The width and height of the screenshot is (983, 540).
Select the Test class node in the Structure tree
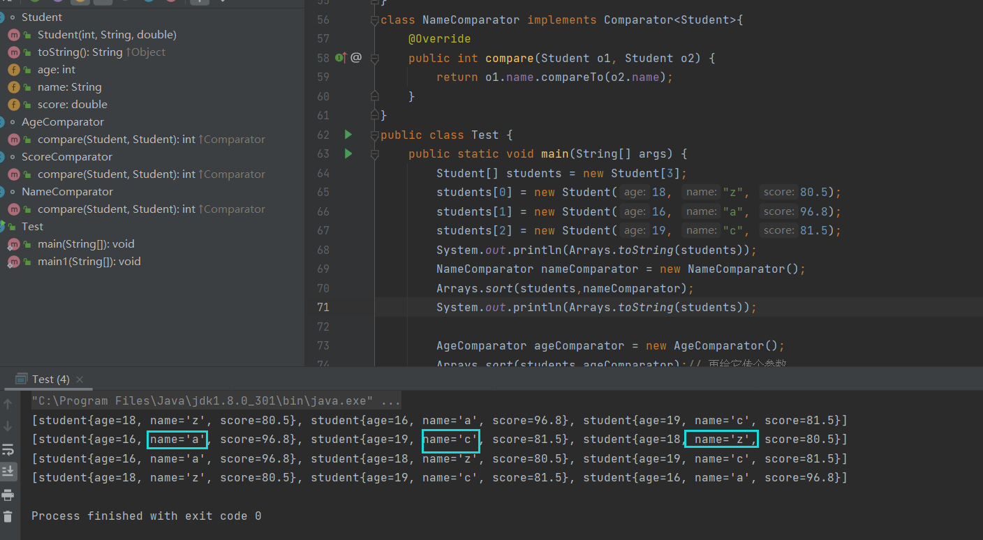click(x=32, y=227)
